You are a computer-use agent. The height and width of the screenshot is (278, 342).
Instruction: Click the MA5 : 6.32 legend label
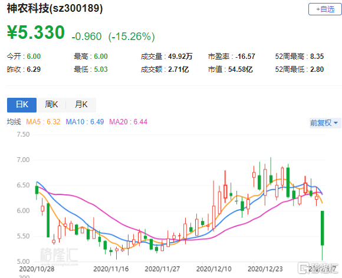click(x=43, y=122)
